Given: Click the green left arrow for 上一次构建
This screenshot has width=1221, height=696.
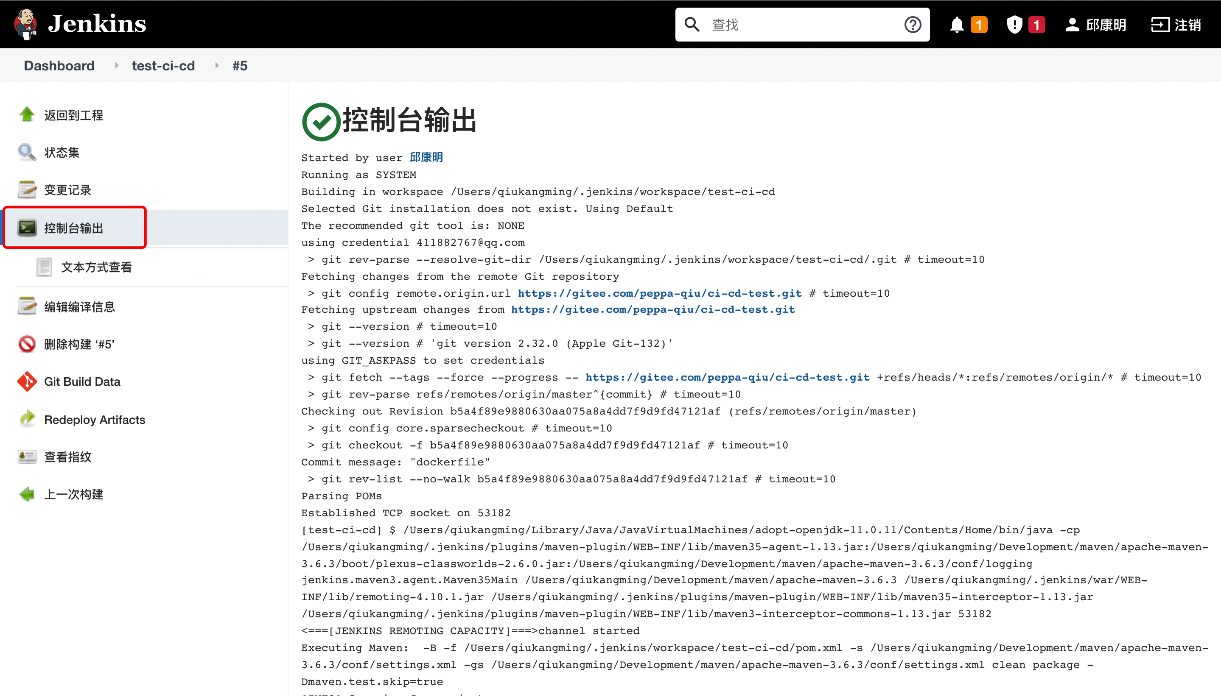Looking at the screenshot, I should [x=27, y=494].
